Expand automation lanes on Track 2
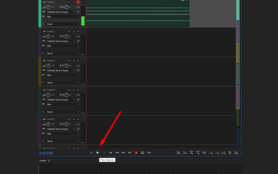The image size is (278, 174). click(43, 53)
